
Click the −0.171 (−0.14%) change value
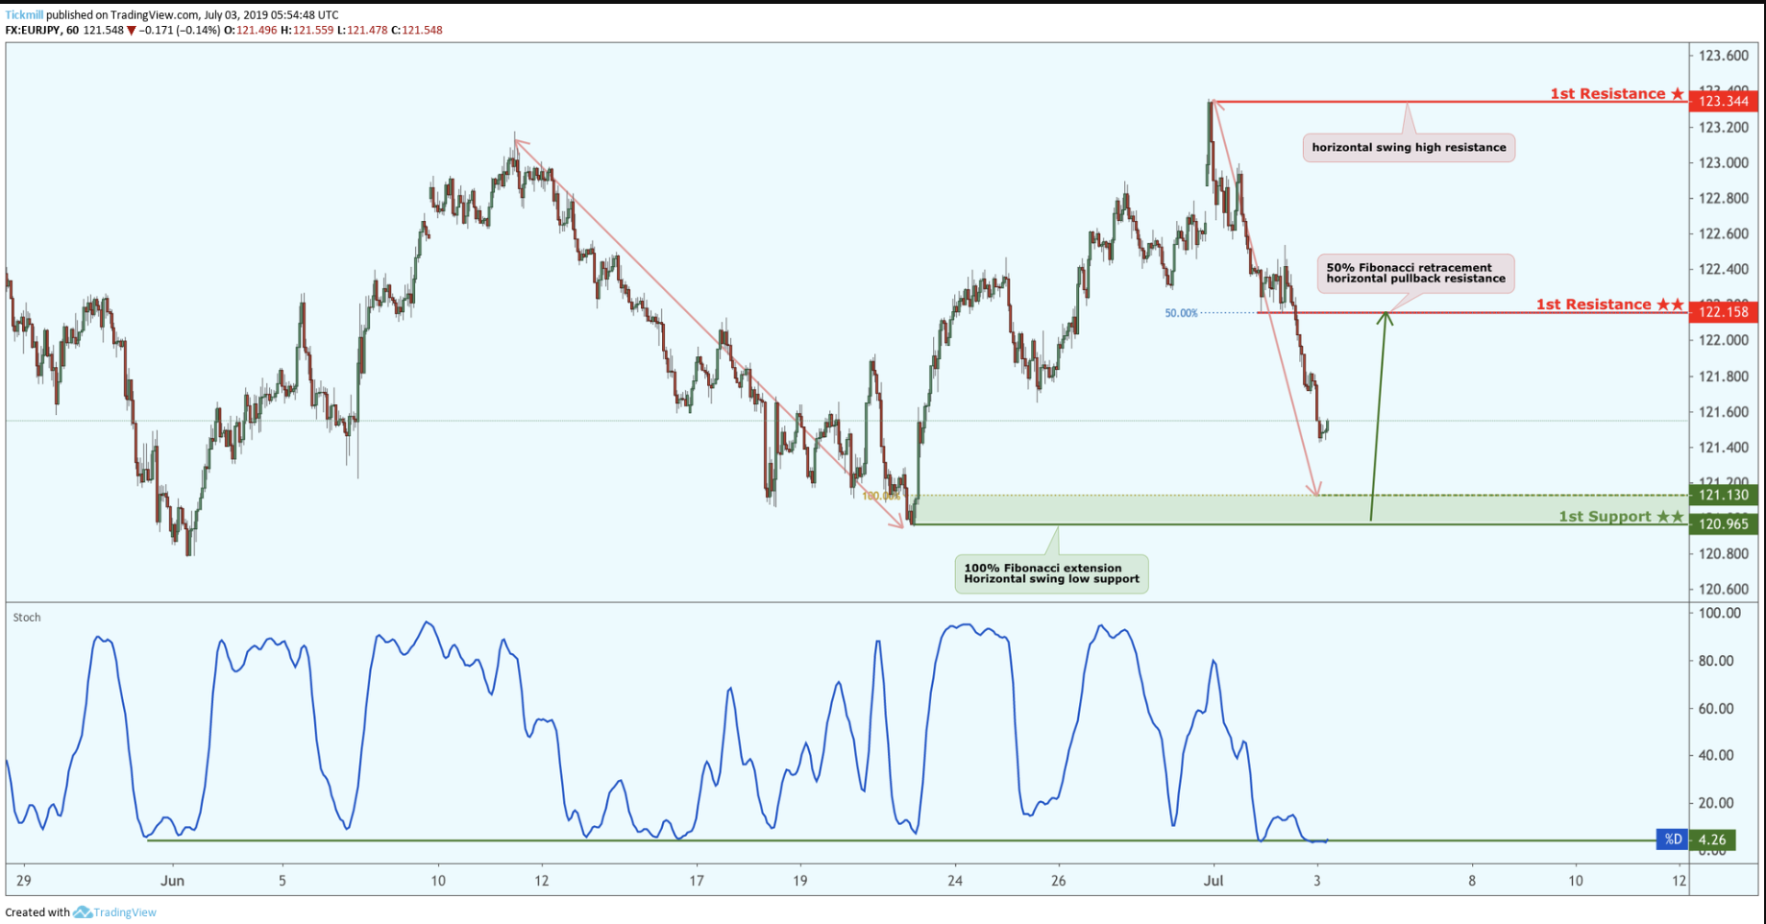(180, 30)
